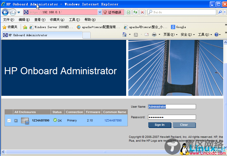Viewport: 227px width, 156px height.
Task: Click the 1Z34AB7890 common name link
Action: tap(113, 120)
